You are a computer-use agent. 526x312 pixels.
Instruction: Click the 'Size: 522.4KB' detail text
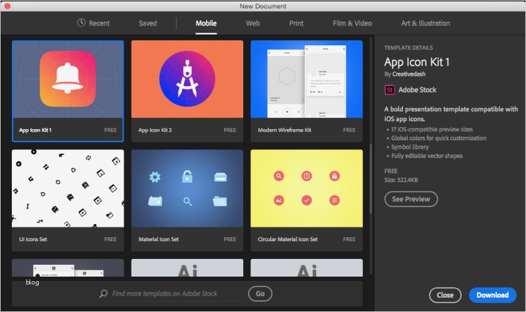(401, 180)
